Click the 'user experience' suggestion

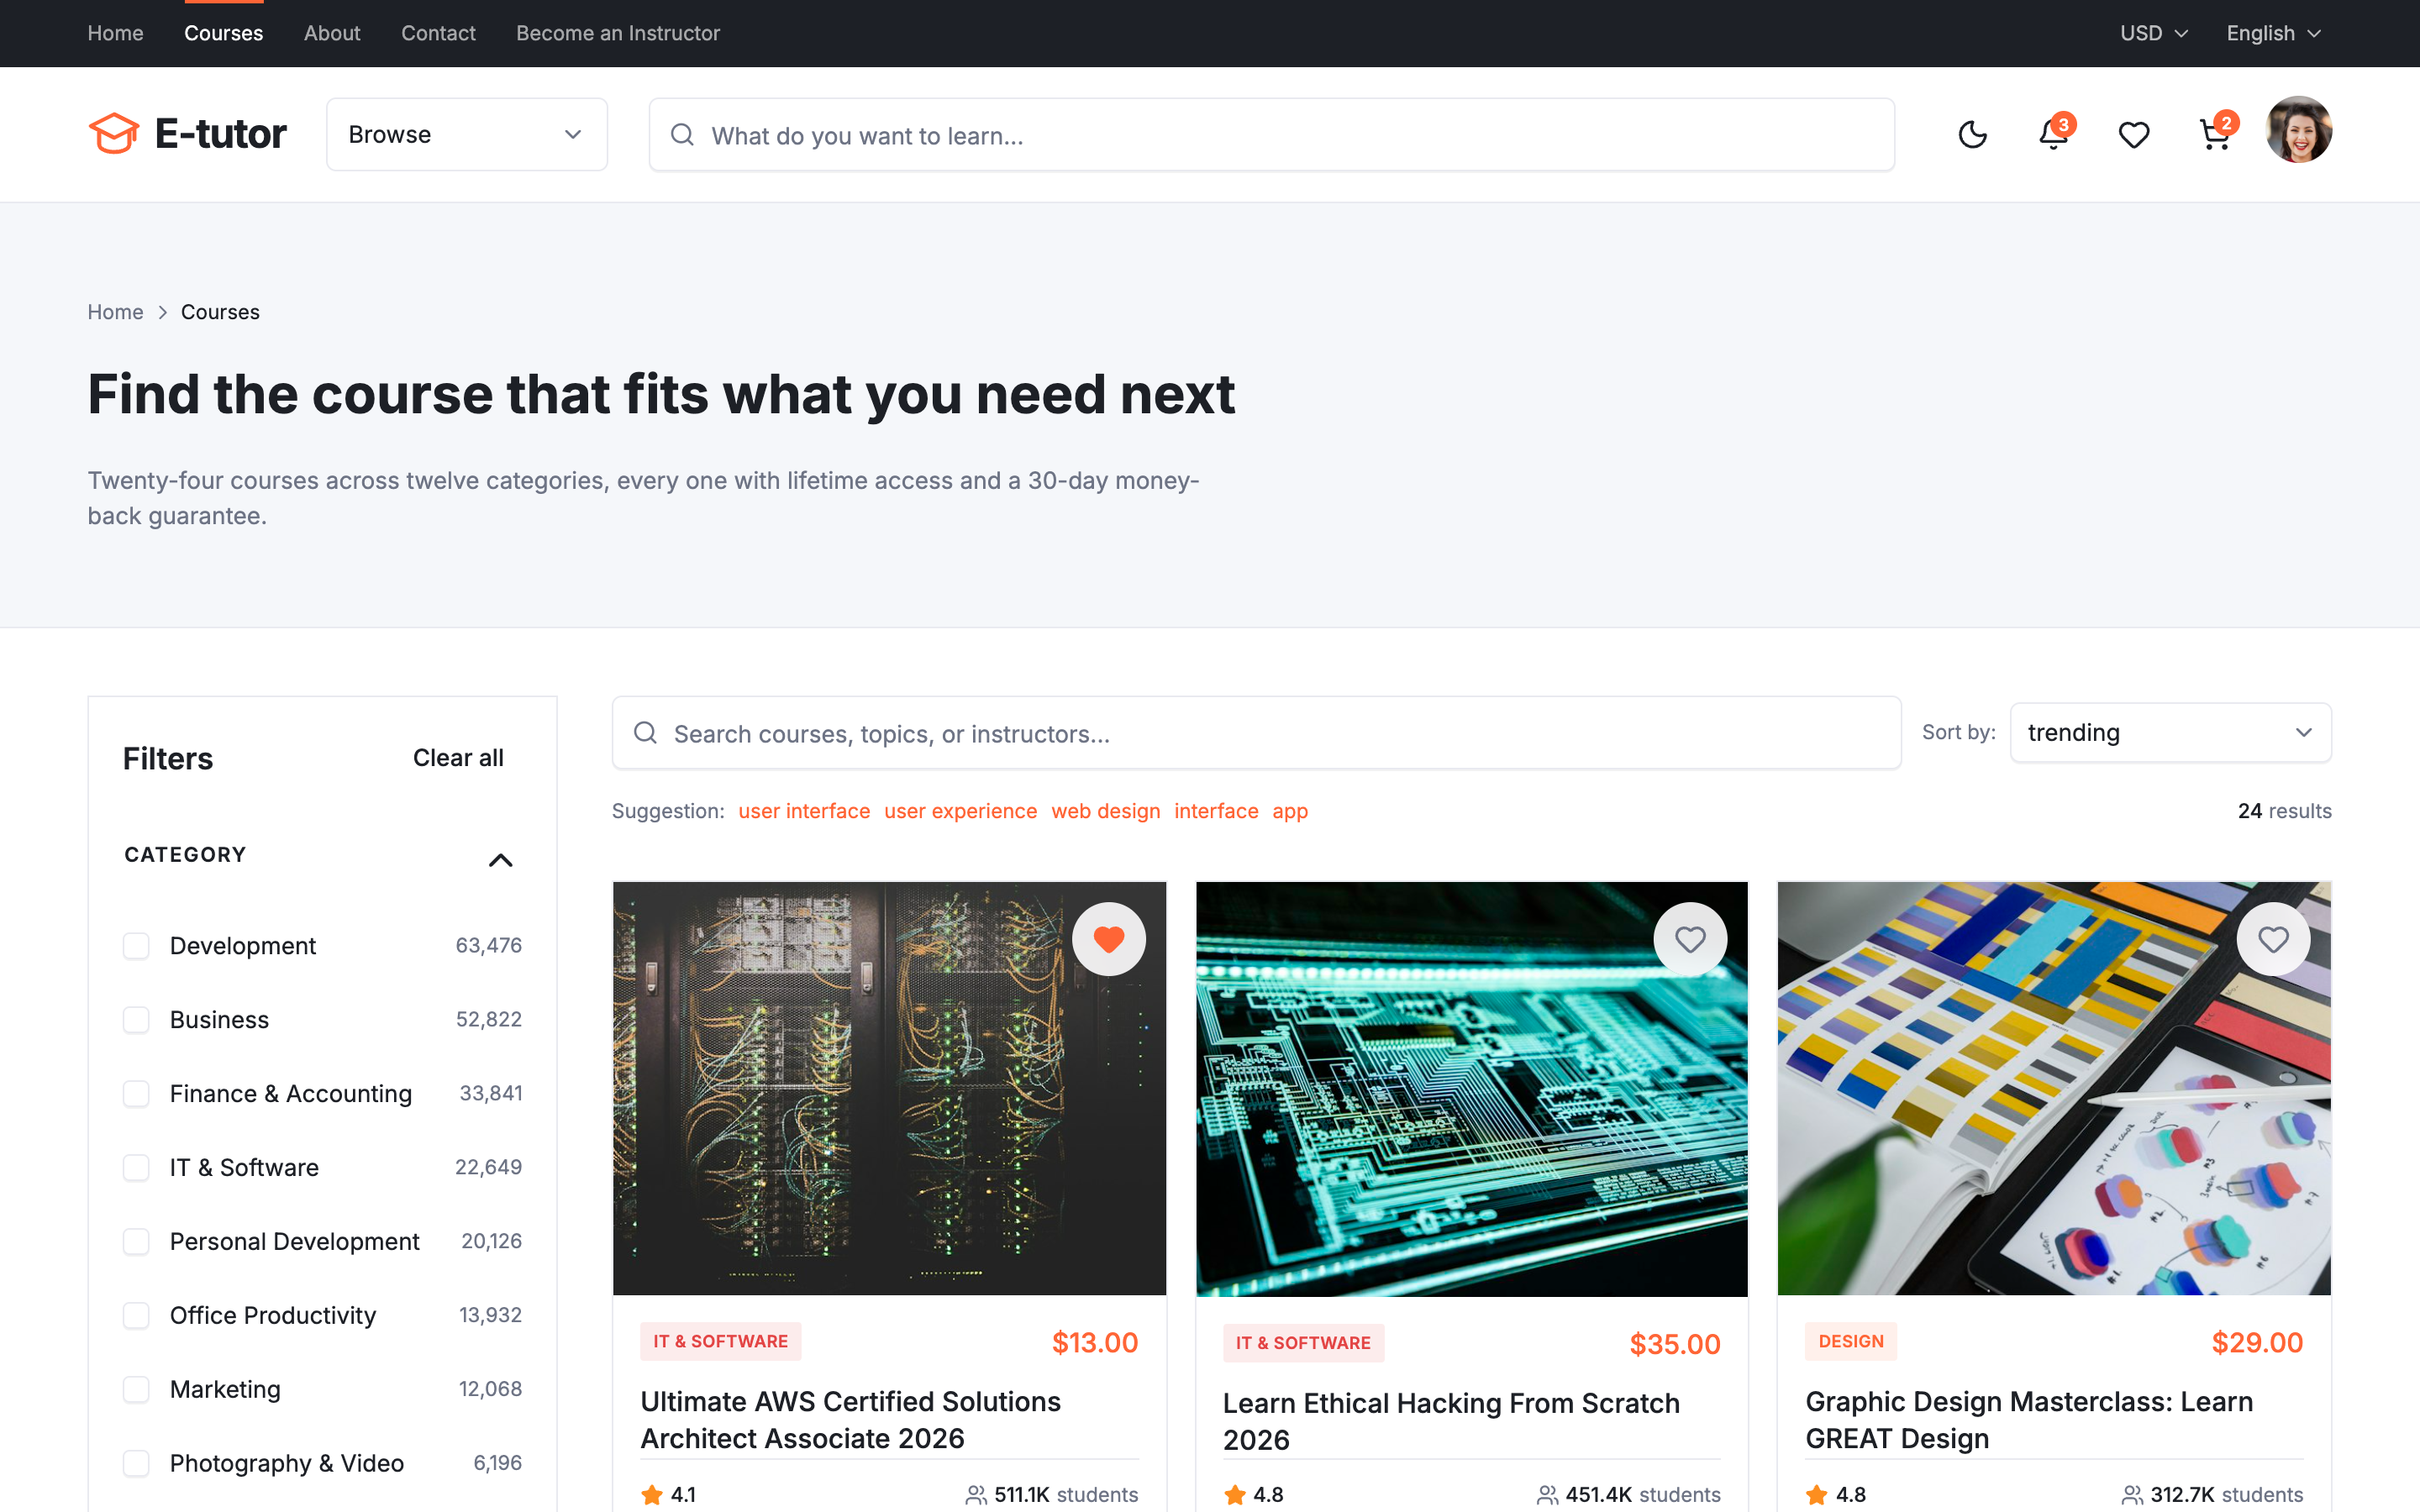(x=960, y=811)
